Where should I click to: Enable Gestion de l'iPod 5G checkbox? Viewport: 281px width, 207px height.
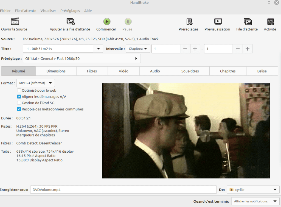19,103
